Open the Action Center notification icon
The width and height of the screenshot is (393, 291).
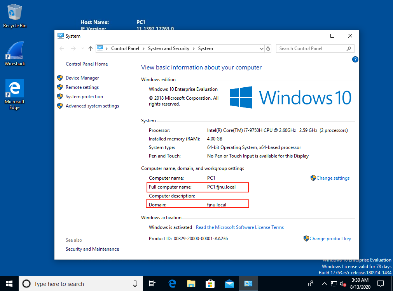(x=381, y=284)
